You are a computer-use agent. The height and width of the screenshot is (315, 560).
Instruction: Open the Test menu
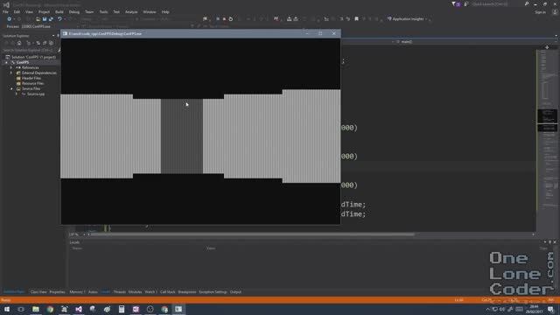116,11
